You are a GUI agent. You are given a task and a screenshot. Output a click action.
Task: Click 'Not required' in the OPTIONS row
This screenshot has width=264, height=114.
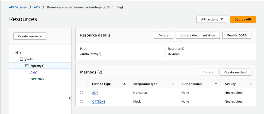coord(233,102)
